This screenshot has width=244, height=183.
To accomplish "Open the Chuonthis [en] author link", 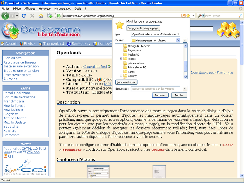I will pos(95,66).
